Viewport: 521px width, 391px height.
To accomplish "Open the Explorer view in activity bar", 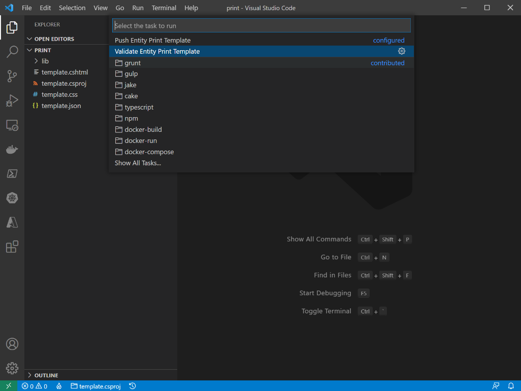I will [x=12, y=27].
